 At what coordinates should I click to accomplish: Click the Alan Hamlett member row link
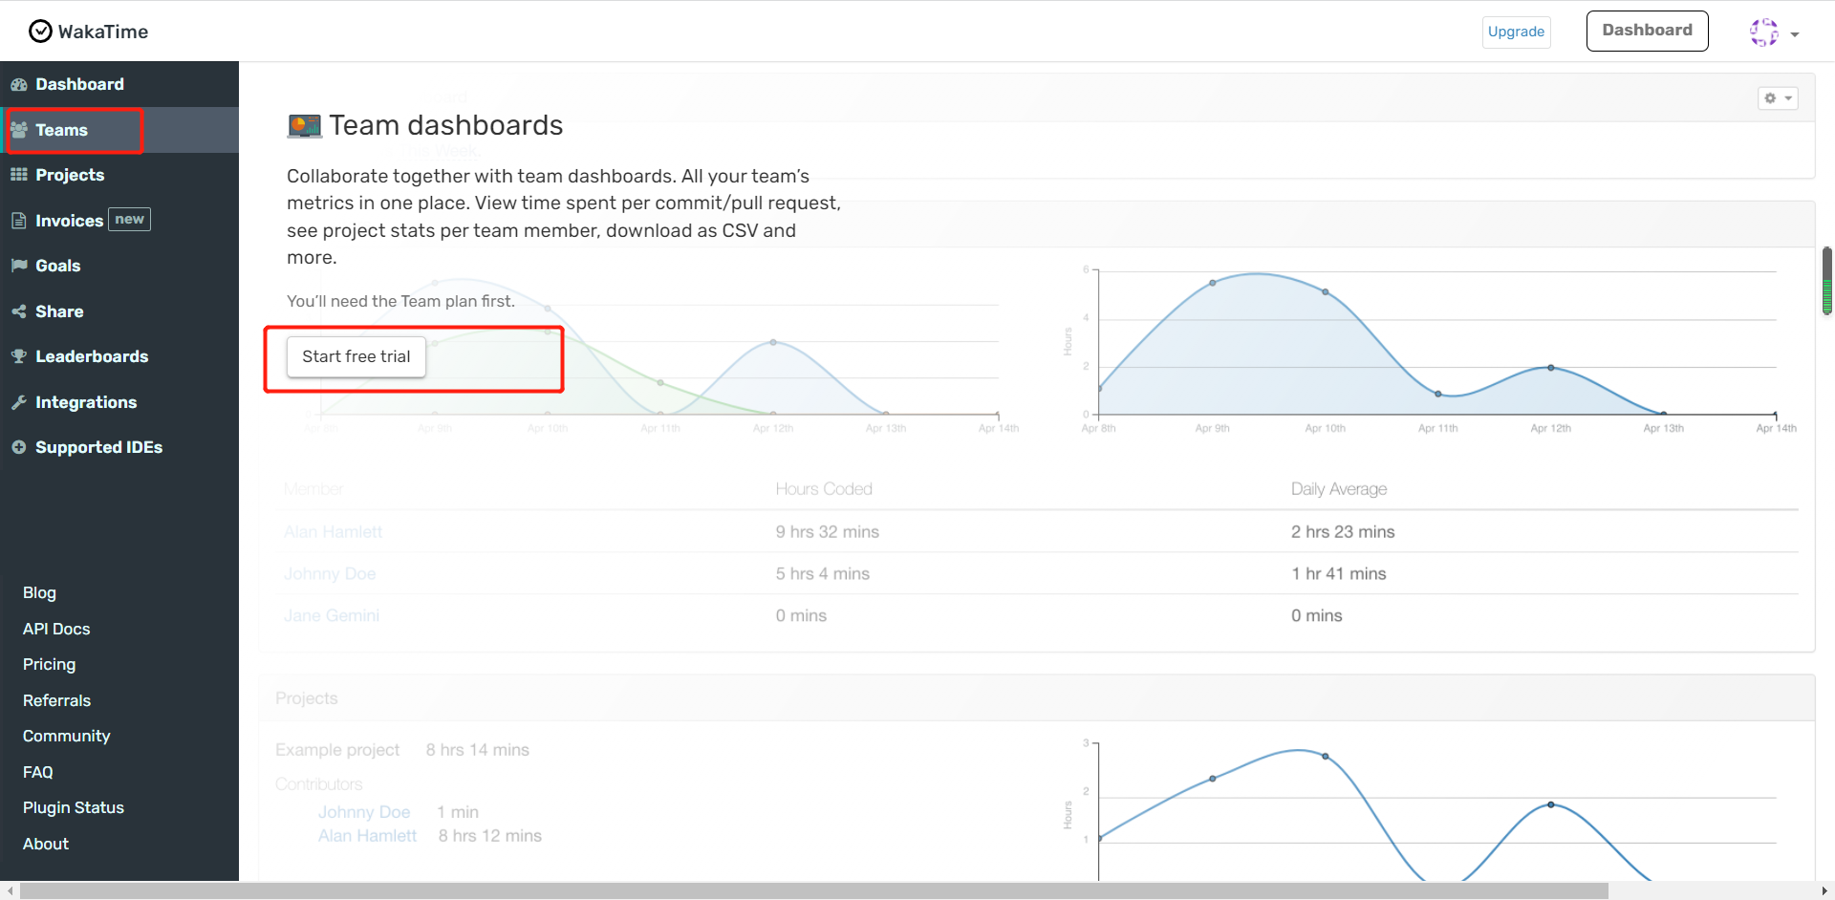333,532
